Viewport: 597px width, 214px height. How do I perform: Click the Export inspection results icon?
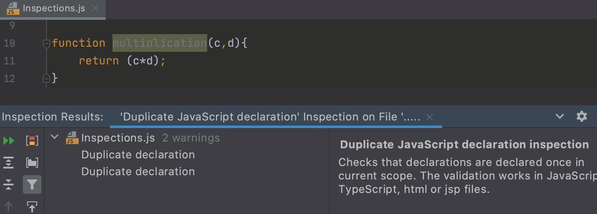pyautogui.click(x=32, y=206)
